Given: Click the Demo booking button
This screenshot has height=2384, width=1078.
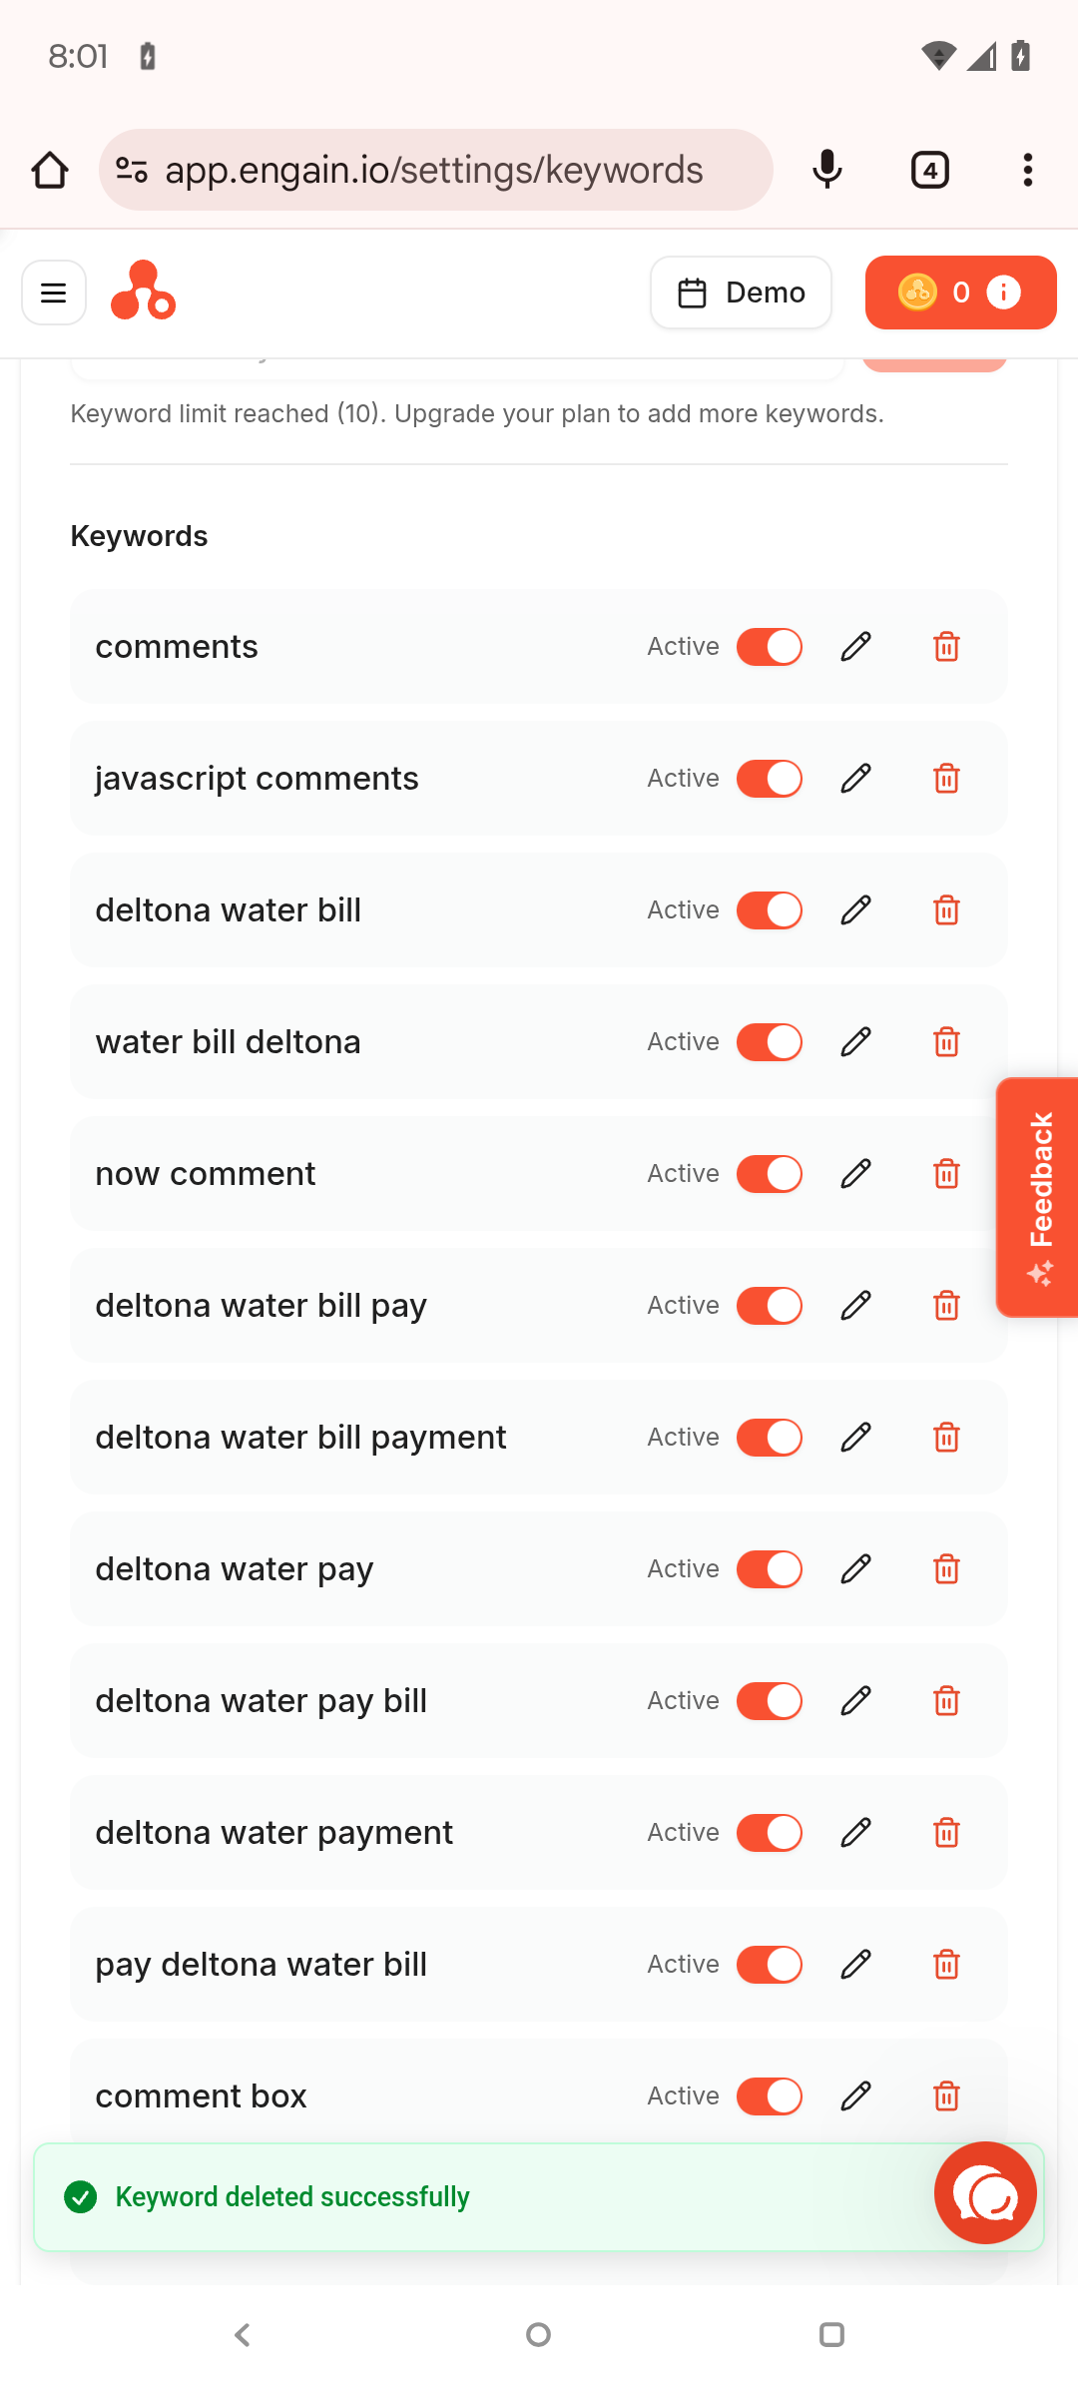Looking at the screenshot, I should click(x=741, y=293).
